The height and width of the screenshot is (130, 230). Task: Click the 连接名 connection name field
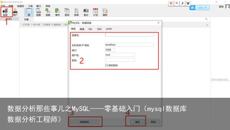[129, 35]
